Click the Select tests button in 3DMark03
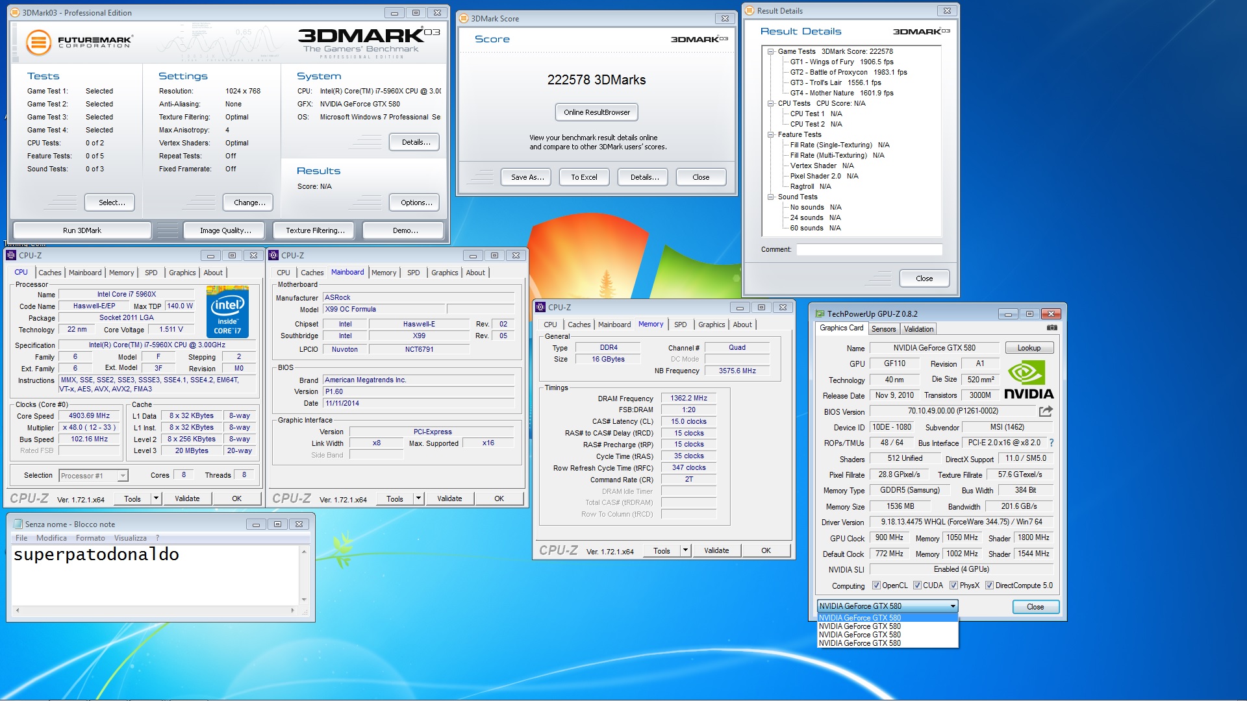The height and width of the screenshot is (701, 1247). coord(111,203)
